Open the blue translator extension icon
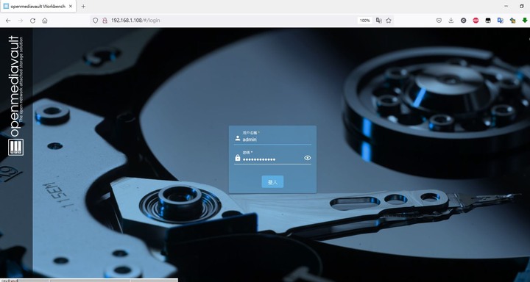 pyautogui.click(x=501, y=21)
